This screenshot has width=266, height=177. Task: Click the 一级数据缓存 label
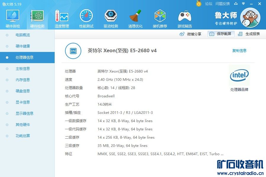pyautogui.click(x=76, y=121)
